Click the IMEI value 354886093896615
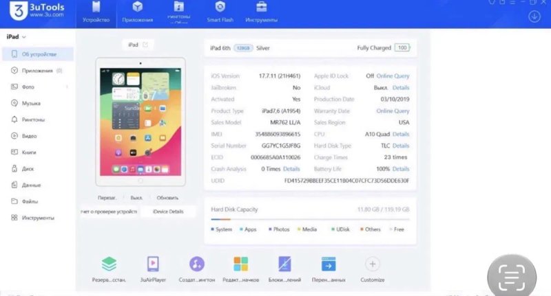 pos(278,134)
